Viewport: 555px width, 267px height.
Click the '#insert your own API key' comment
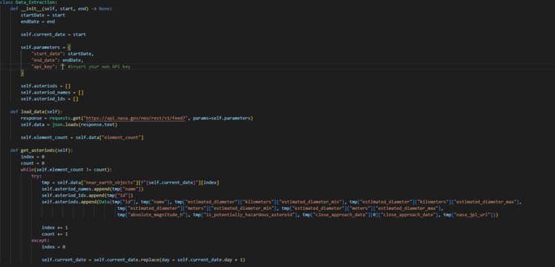click(99, 67)
